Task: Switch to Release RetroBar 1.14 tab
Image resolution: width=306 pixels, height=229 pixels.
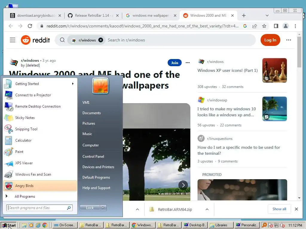Action: (x=93, y=16)
